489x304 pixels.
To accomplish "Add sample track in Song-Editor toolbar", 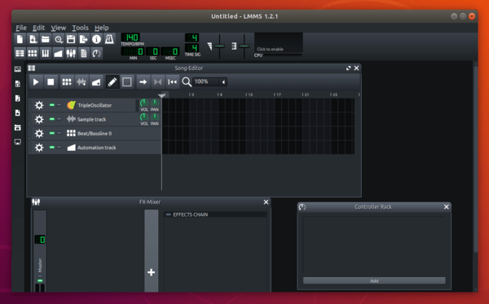I will click(x=81, y=82).
